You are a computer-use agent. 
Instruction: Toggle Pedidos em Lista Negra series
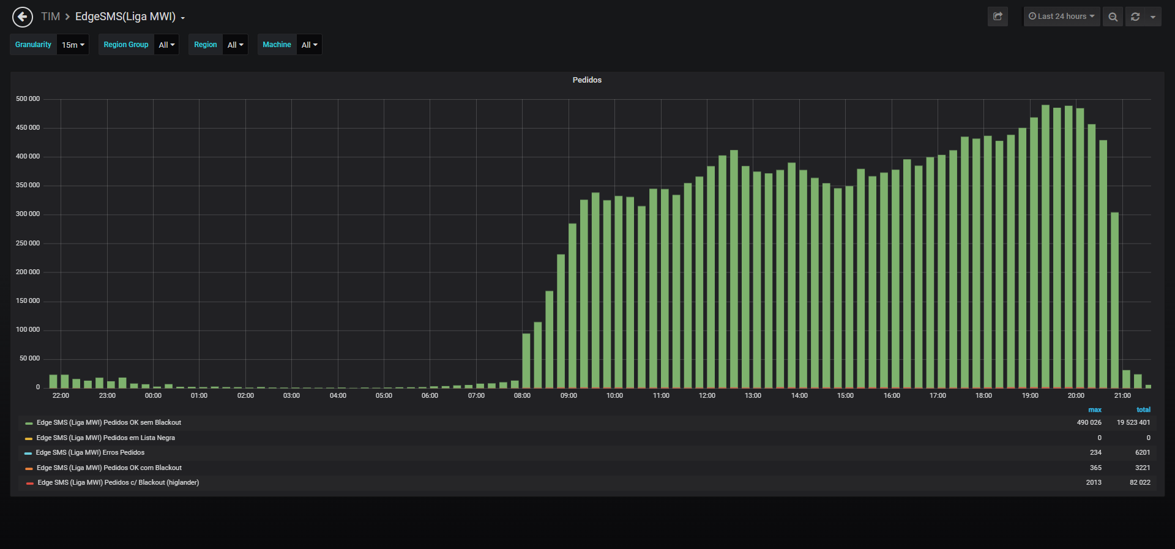pos(105,438)
